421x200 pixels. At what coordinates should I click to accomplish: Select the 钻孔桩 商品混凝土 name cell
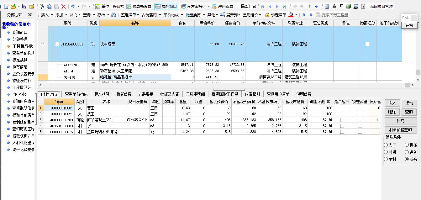click(135, 77)
